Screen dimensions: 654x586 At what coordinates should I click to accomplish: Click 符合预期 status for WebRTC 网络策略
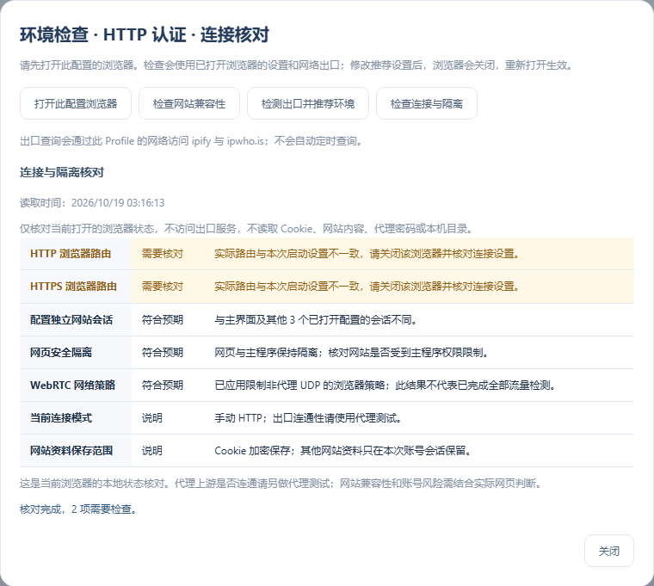[163, 385]
